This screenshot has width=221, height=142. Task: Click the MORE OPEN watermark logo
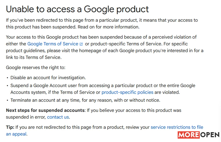pyautogui.click(x=198, y=135)
